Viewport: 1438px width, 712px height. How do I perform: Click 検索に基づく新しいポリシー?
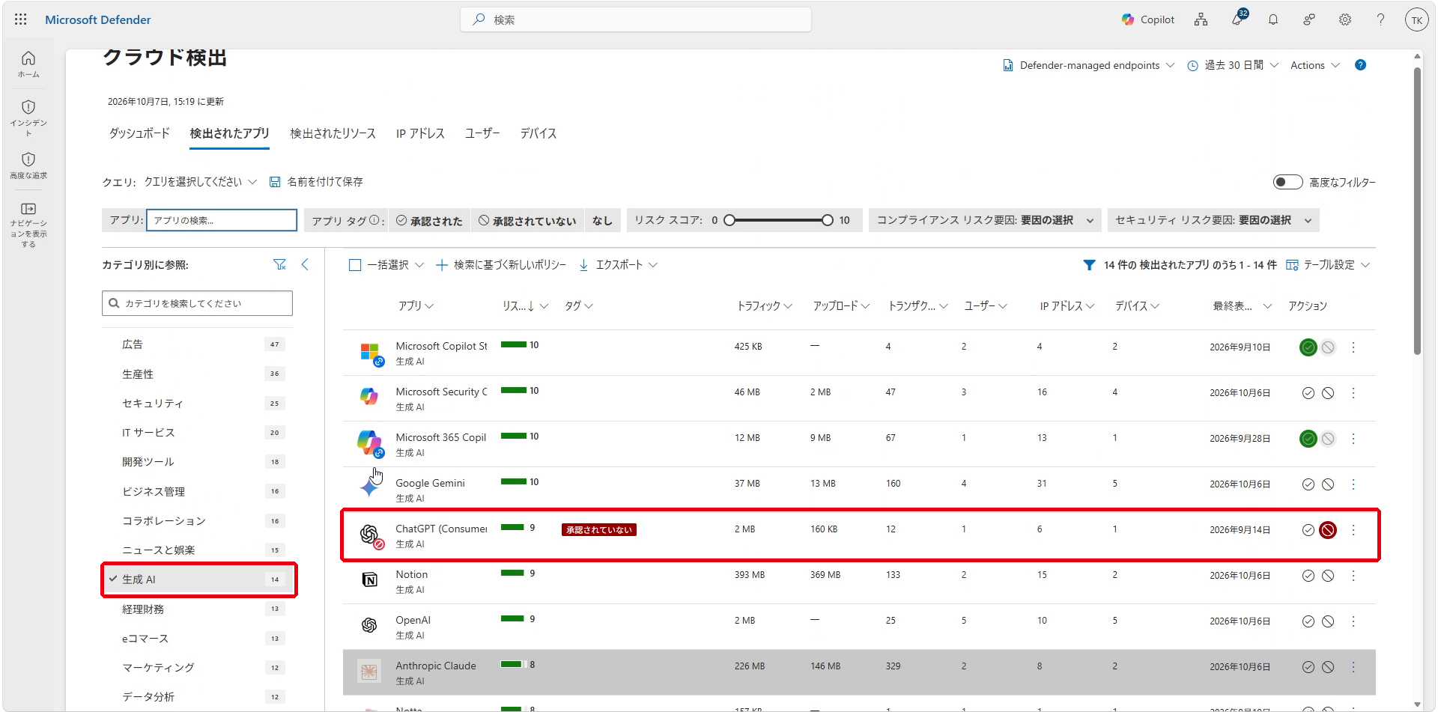click(501, 265)
